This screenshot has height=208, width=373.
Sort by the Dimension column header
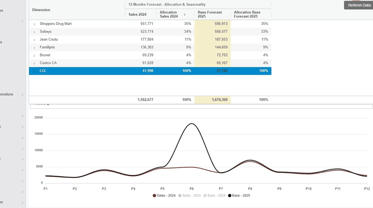point(41,10)
